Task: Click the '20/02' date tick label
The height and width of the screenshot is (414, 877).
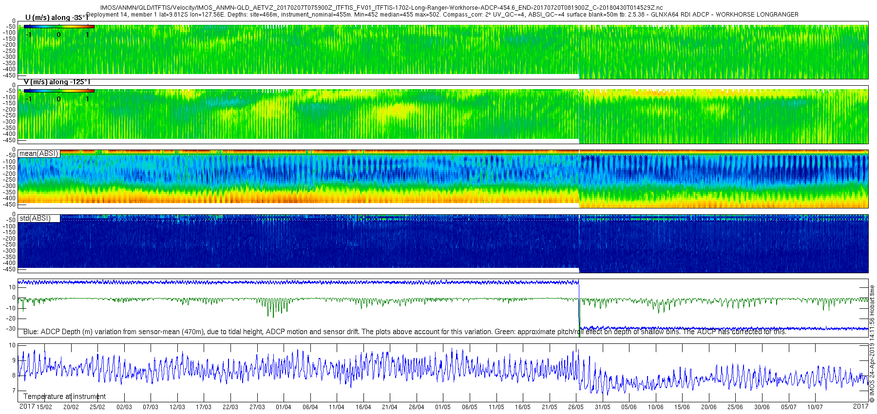Action: point(71,407)
